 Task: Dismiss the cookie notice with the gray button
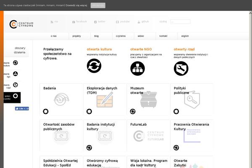98,5
